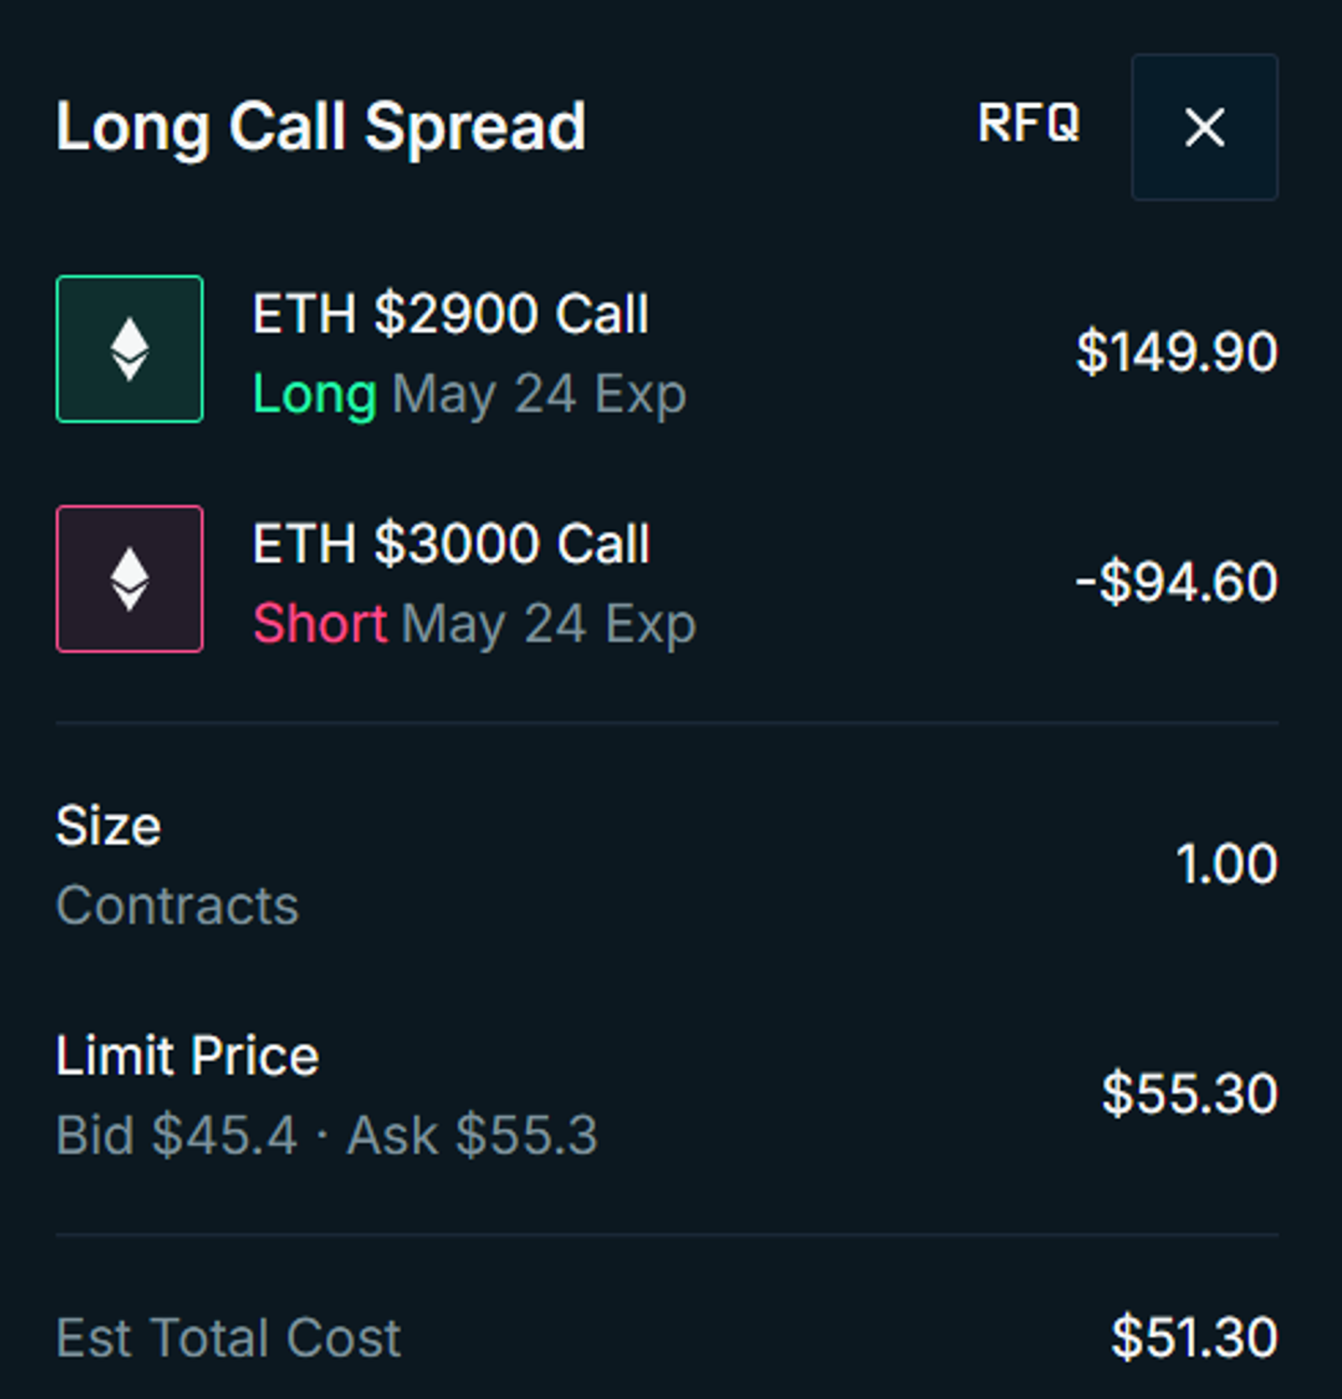Viewport: 1342px width, 1399px height.
Task: Select the ETH $3000 Call leg title
Action: pos(452,543)
